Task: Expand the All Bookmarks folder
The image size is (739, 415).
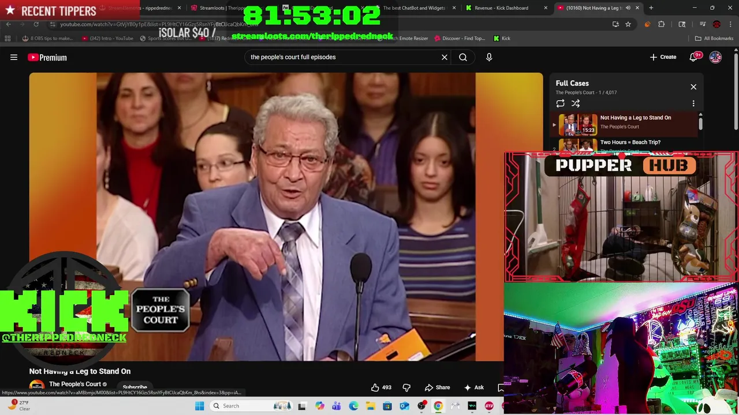Action: click(714, 38)
